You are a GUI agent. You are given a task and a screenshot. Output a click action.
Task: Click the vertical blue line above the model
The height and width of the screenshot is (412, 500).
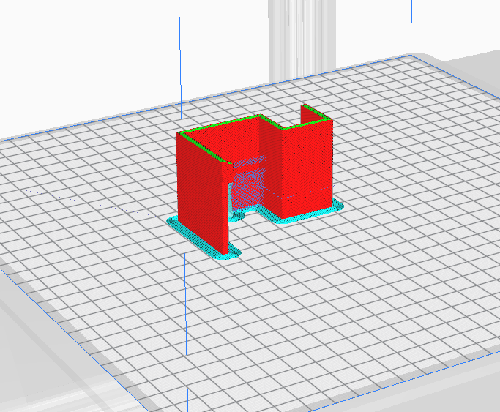pos(179,59)
